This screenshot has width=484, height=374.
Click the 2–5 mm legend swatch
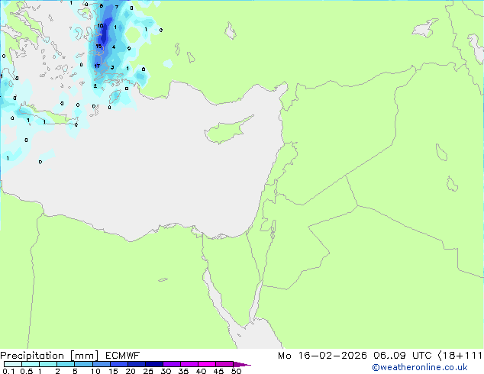tap(66, 364)
